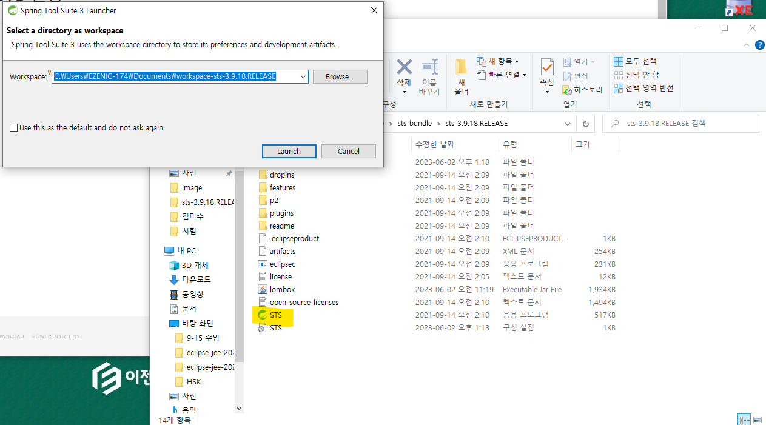Select the highlighted STS application
The image size is (766, 425).
pyautogui.click(x=275, y=315)
